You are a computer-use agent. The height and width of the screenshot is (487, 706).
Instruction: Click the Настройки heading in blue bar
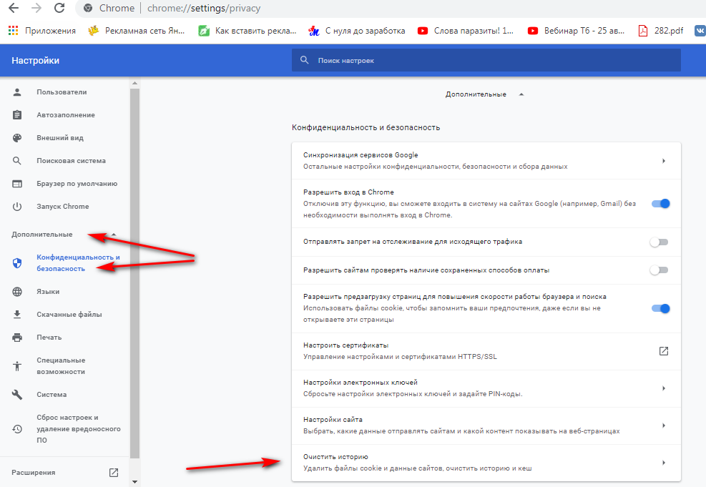coord(35,60)
